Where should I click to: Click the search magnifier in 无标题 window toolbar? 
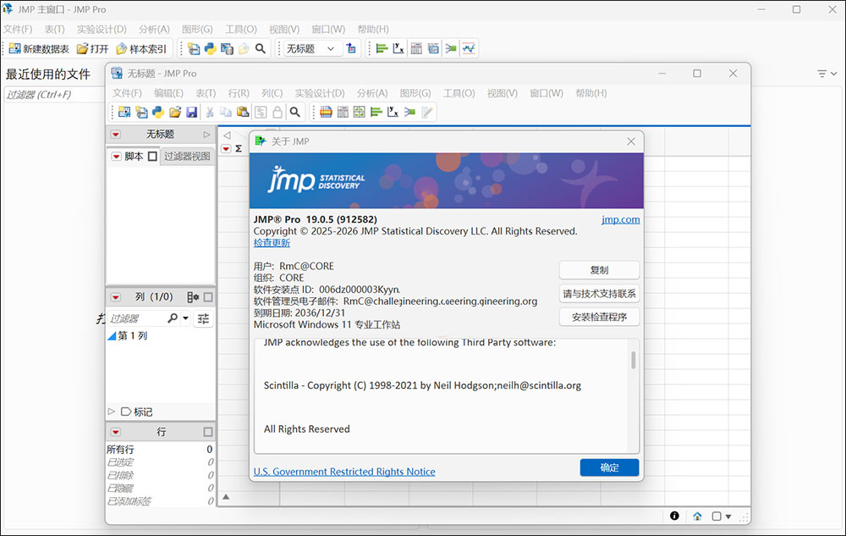click(x=294, y=112)
